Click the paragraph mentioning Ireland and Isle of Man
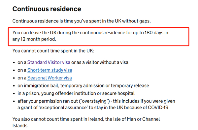 point(86,122)
